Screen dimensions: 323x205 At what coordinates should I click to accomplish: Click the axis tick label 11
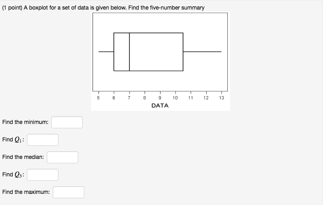click(191, 98)
